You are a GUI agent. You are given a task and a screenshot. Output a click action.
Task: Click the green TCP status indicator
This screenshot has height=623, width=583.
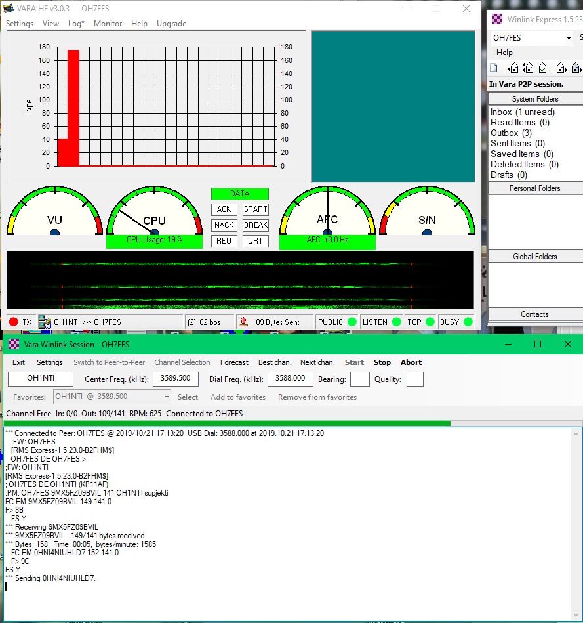coord(430,322)
